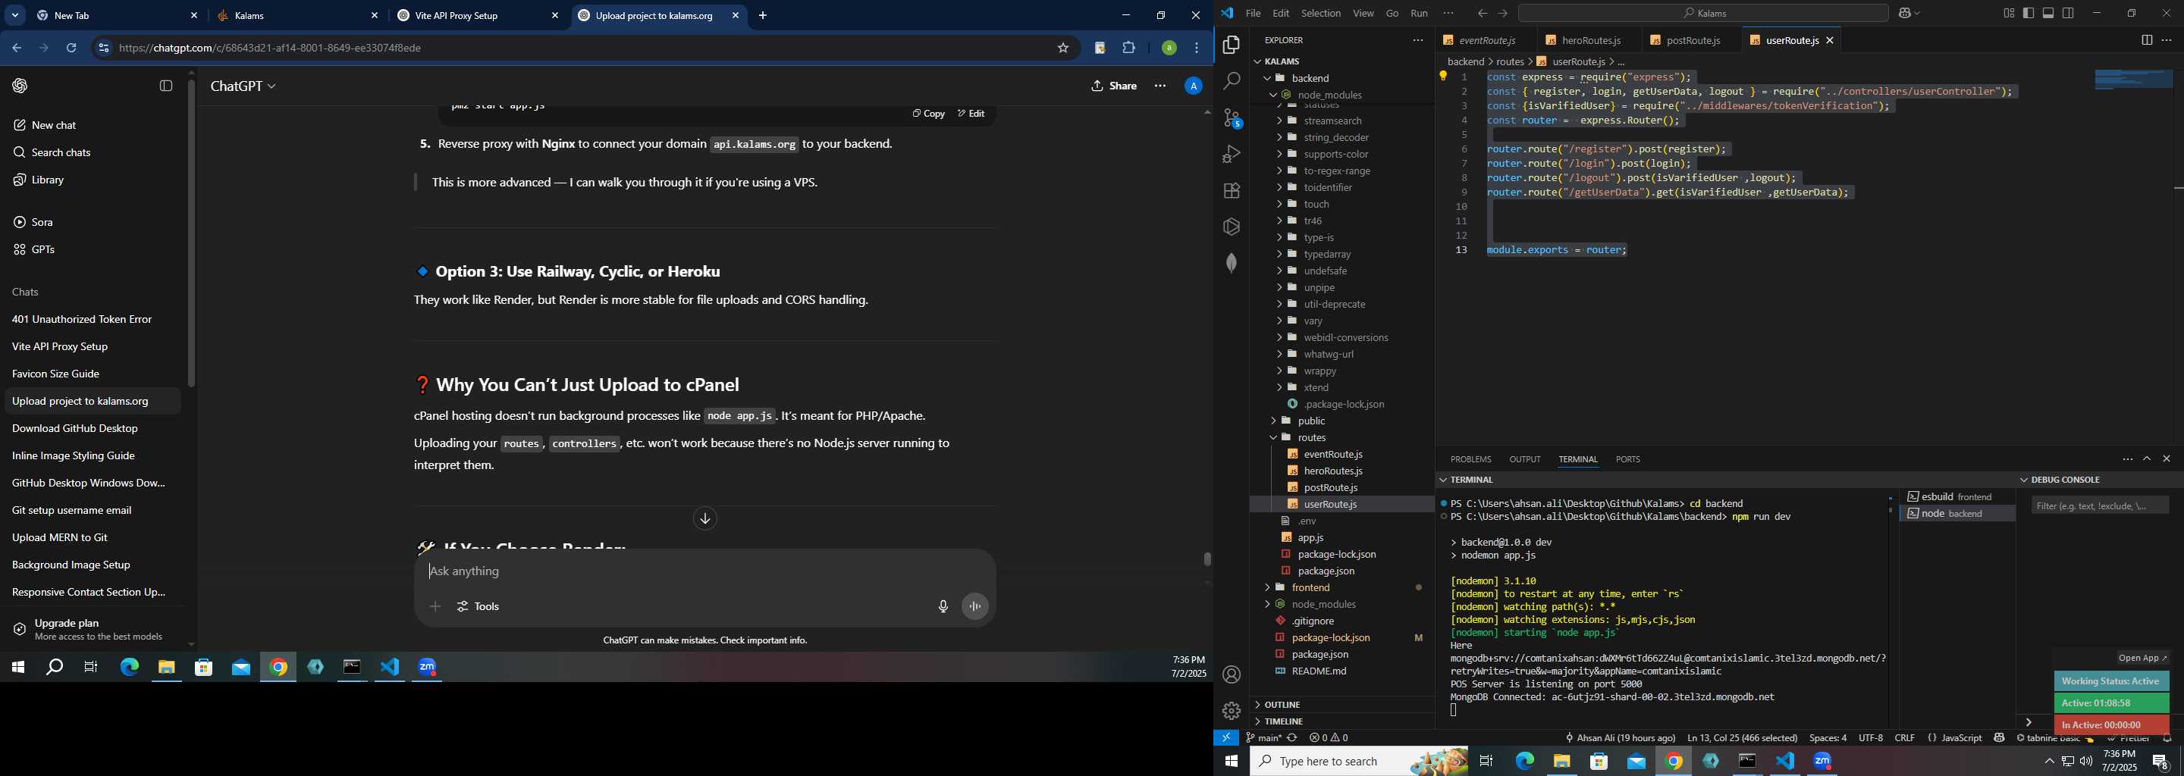Go back in VS Code navigation arrow
Screen dimensions: 2184x776
[1482, 14]
